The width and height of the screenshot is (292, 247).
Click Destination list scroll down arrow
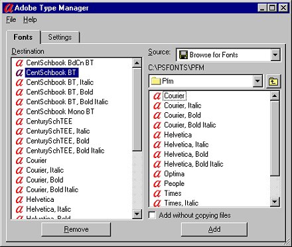point(137,214)
